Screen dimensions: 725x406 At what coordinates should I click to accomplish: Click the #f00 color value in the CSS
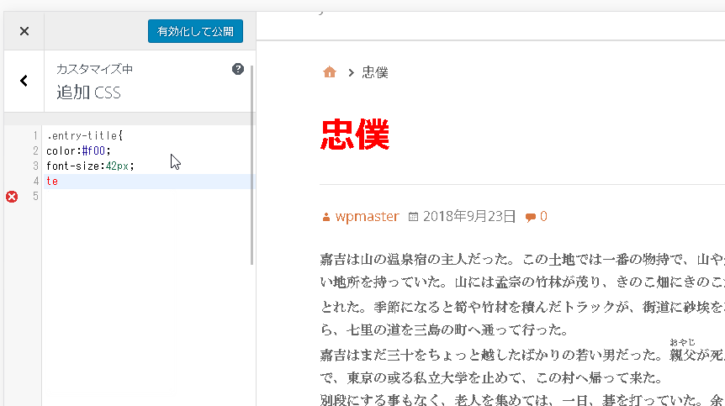coord(93,150)
